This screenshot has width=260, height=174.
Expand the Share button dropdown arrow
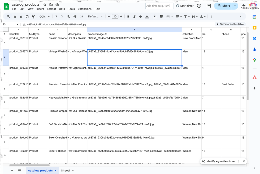pos(235,6)
